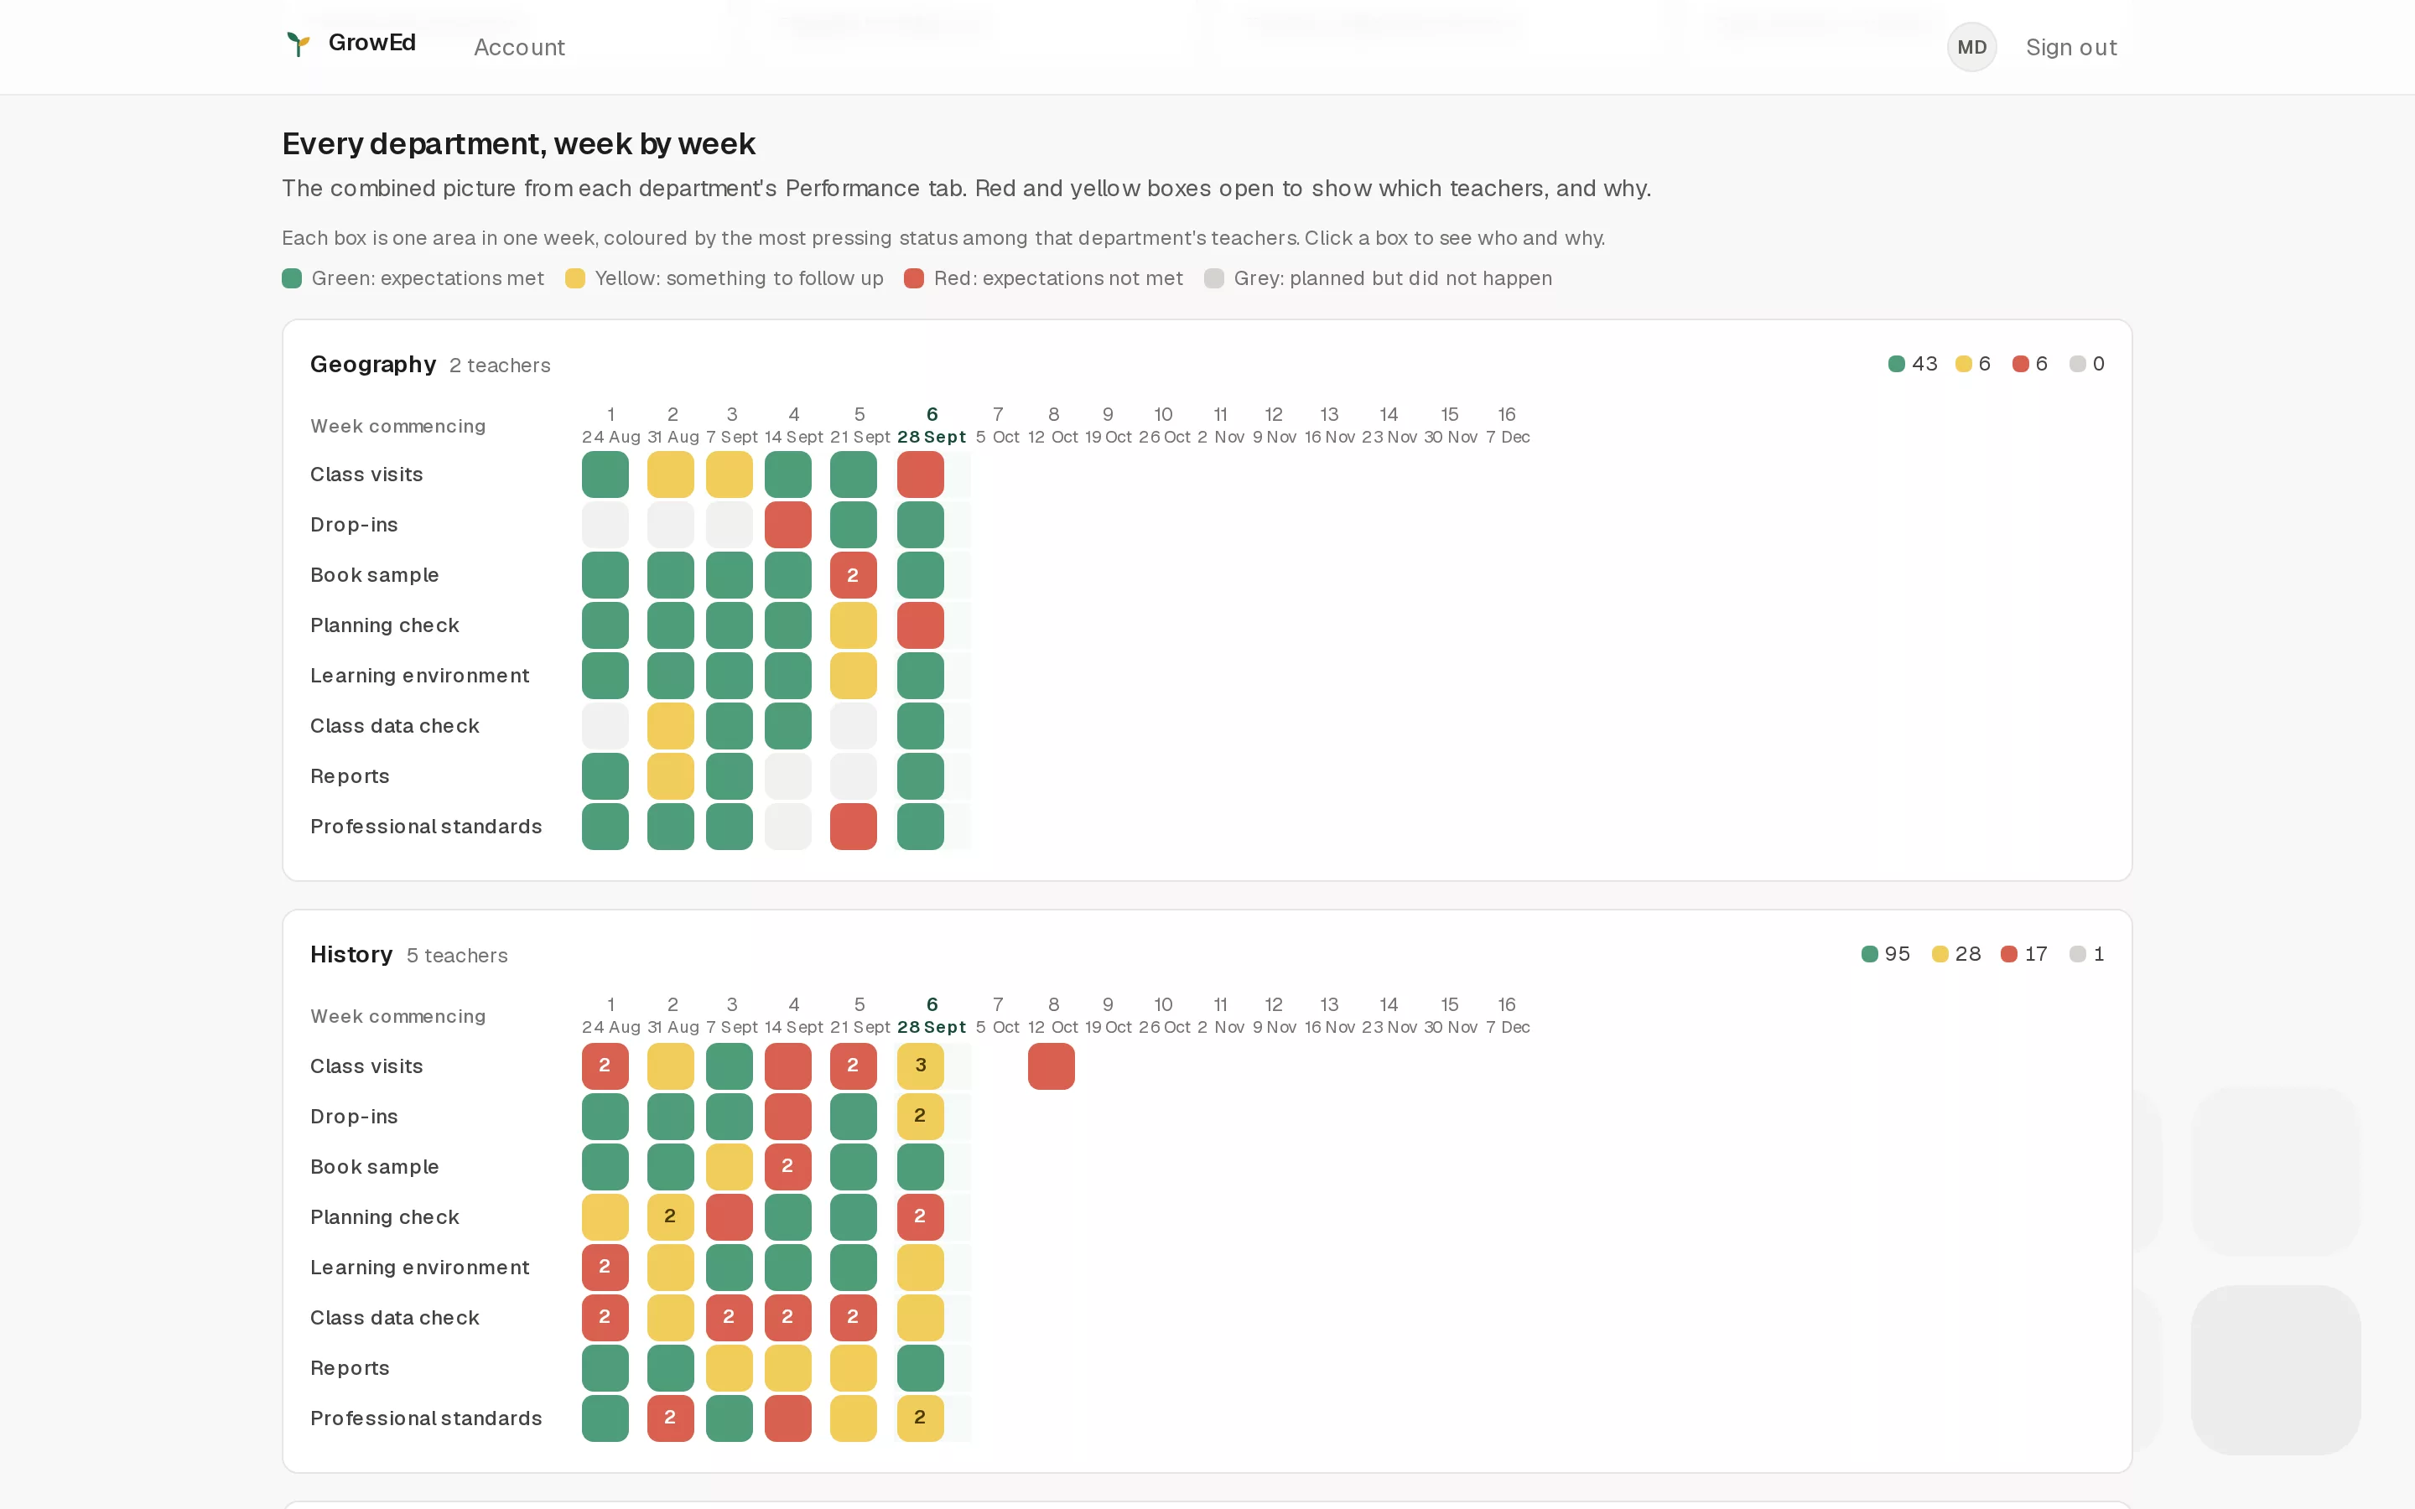2415x1509 pixels.
Task: Open History Class visits yellow box showing 3
Action: click(x=920, y=1066)
